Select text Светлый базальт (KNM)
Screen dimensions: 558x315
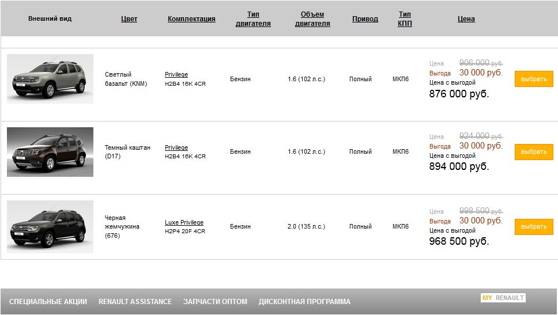(126, 79)
